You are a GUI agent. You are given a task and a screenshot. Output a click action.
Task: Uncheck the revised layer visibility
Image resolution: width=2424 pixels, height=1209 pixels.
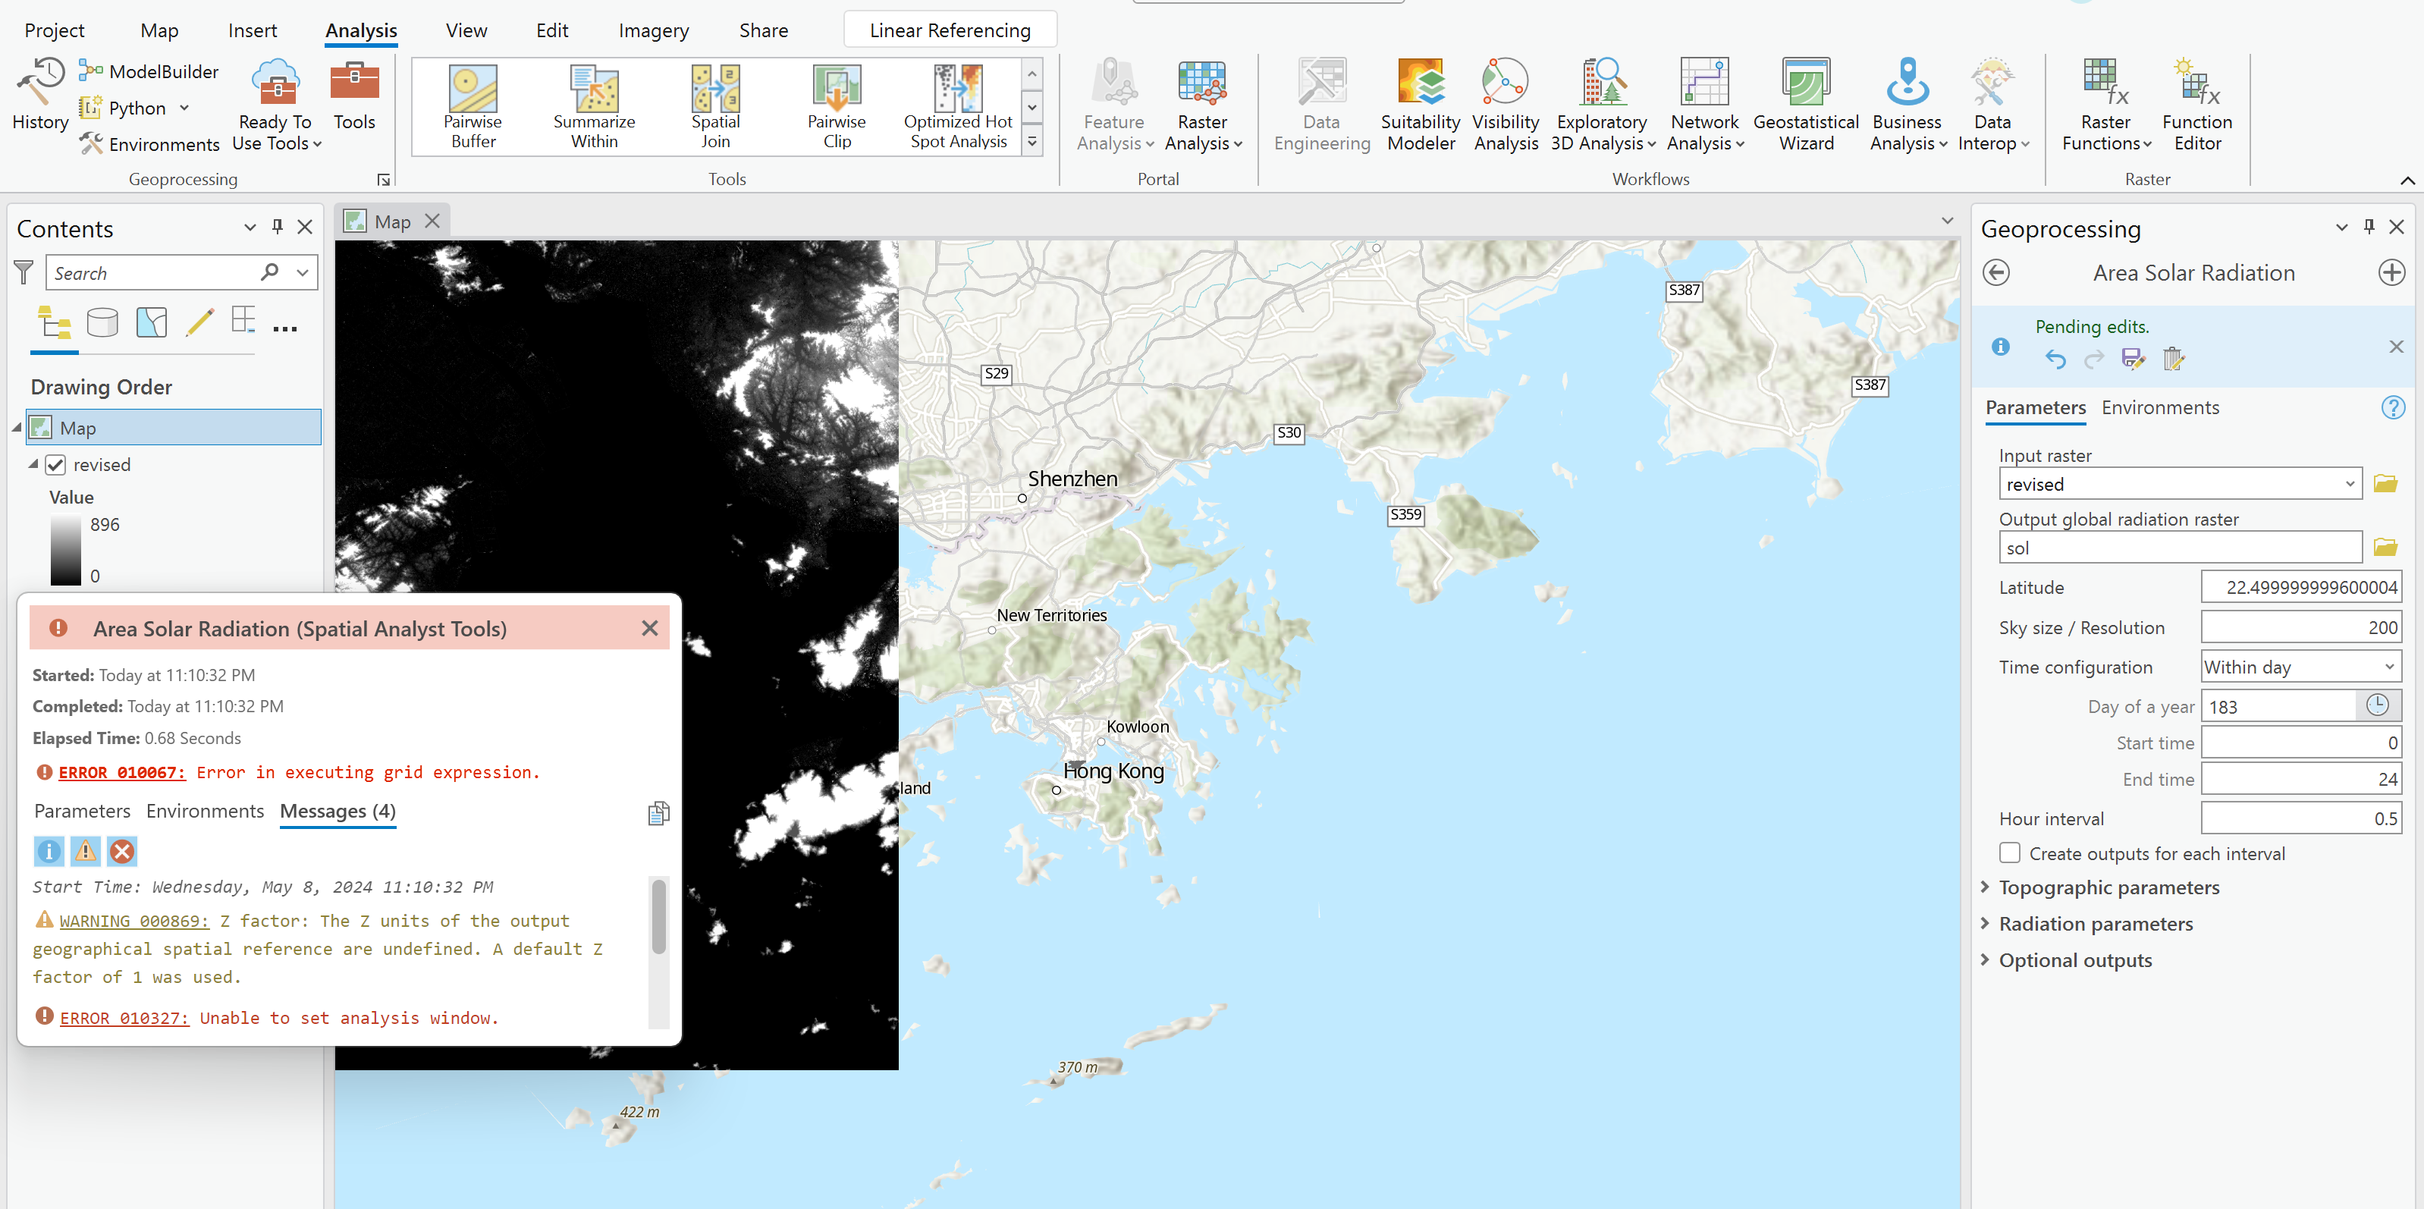(56, 464)
